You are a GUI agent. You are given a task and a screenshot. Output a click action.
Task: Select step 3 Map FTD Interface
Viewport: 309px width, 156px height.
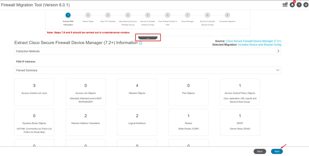pyautogui.click(x=108, y=15)
